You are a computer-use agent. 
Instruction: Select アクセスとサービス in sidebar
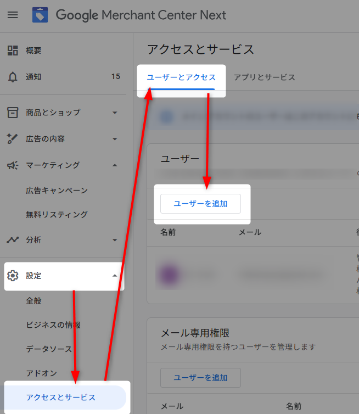[63, 398]
